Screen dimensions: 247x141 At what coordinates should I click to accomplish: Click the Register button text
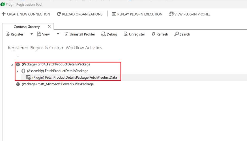(17, 34)
